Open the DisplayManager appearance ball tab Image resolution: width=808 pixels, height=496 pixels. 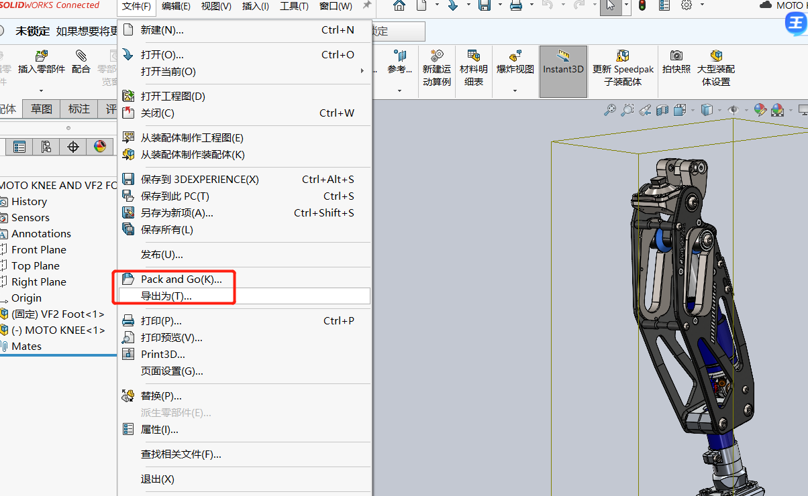point(100,147)
